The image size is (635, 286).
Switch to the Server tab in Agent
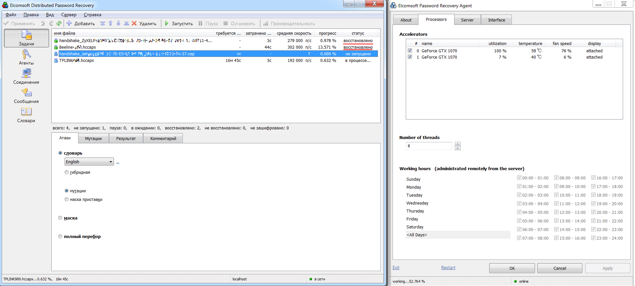[x=467, y=20]
